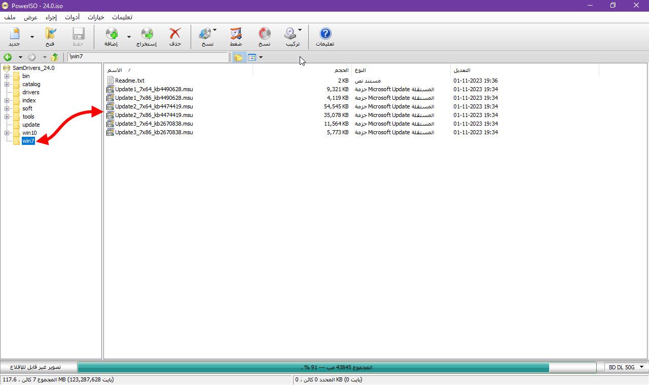649x385 pixels.
Task: Click the Mount (تركيب) drive icon
Action: click(290, 34)
